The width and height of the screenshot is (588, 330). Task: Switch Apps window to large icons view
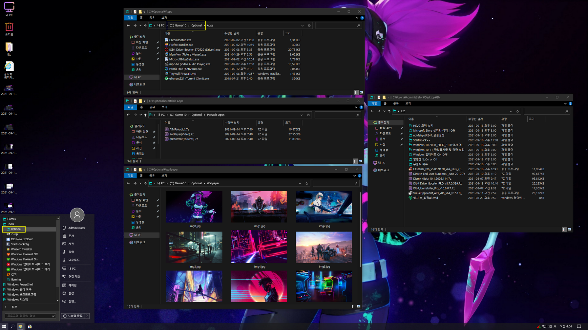coord(361,92)
